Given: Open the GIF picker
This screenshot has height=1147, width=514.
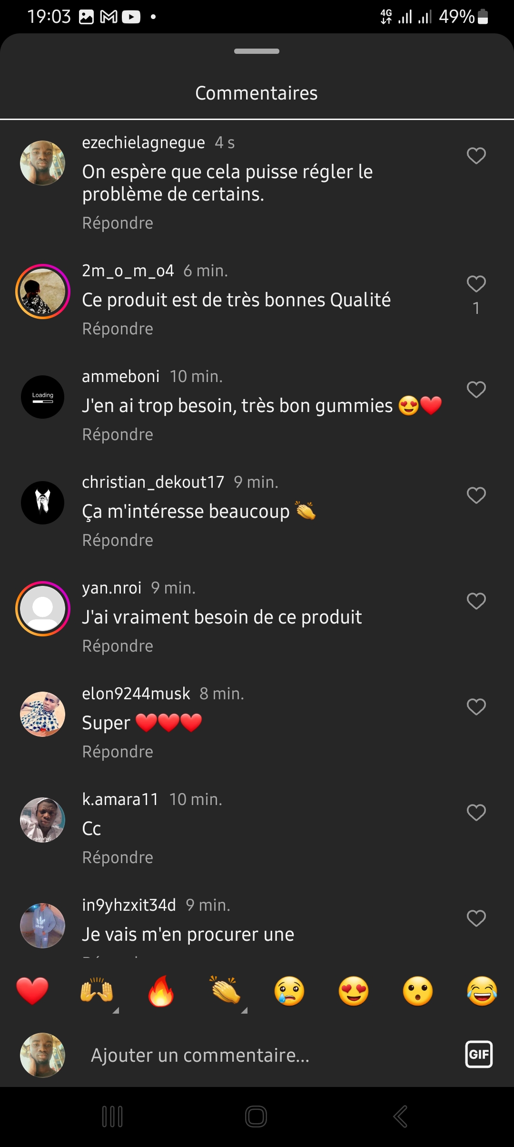Looking at the screenshot, I should click(479, 1055).
